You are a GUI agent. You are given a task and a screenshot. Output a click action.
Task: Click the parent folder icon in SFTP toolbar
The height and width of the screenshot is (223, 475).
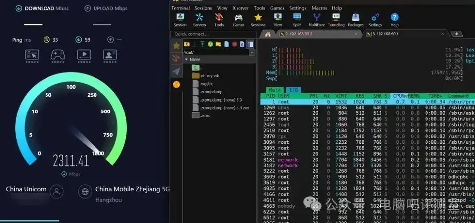[x=187, y=44]
